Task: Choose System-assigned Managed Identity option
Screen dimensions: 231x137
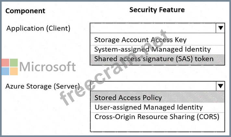Action: [x=157, y=49]
